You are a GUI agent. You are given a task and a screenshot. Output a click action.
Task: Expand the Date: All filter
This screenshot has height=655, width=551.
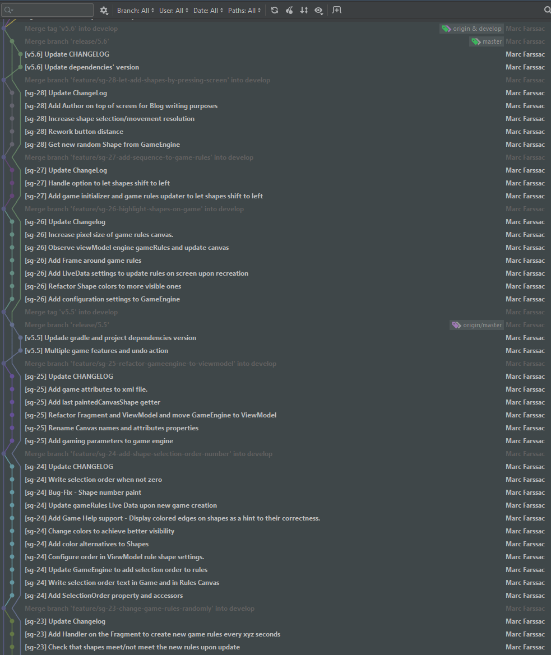point(208,10)
